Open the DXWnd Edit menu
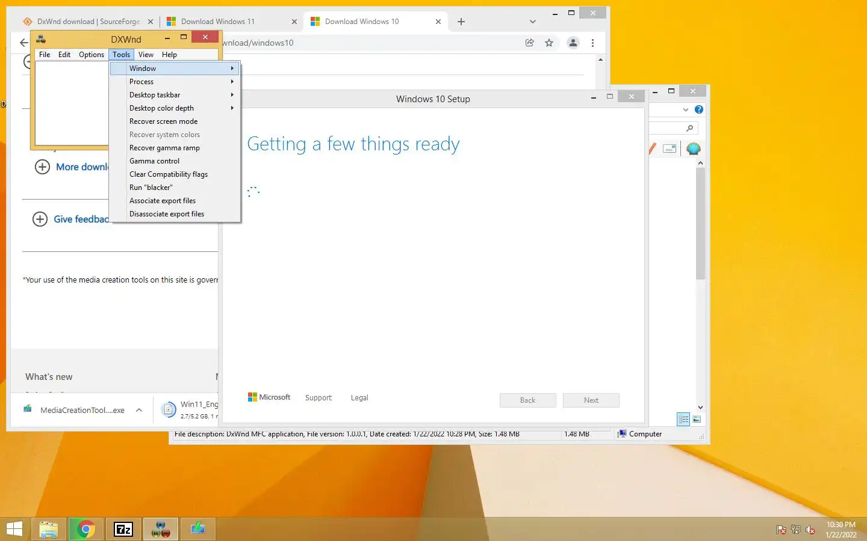 [x=64, y=55]
